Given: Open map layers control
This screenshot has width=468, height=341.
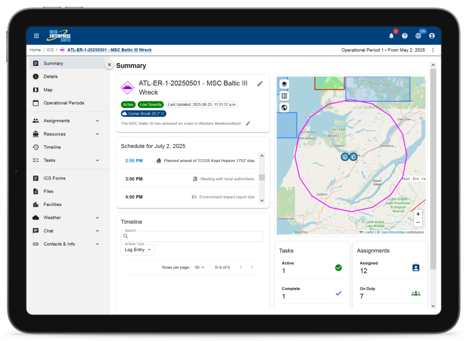Looking at the screenshot, I should [x=284, y=84].
